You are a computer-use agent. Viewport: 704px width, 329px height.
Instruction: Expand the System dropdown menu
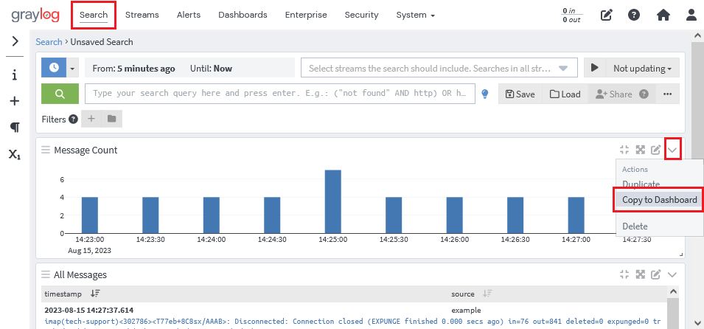(415, 15)
